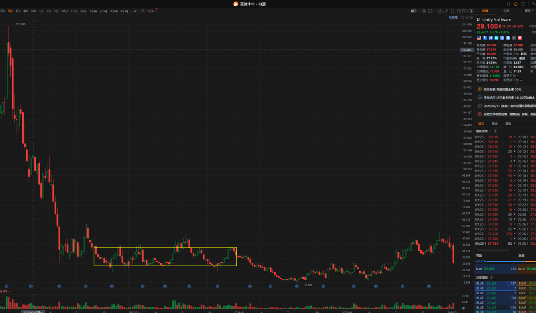Select the 1分 timeframe
This screenshot has height=313, width=536.
pyautogui.click(x=41, y=11)
